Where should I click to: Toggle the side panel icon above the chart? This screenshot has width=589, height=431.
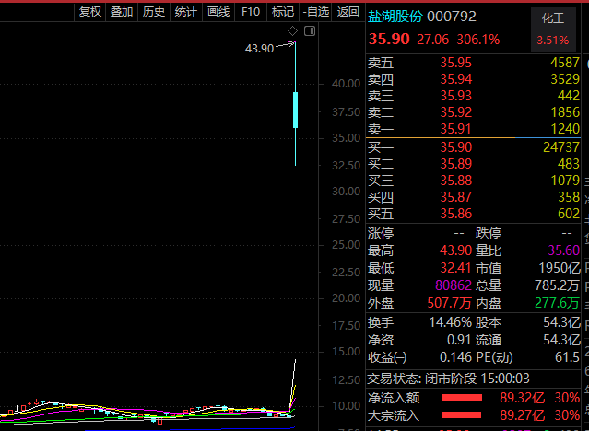pyautogui.click(x=310, y=30)
